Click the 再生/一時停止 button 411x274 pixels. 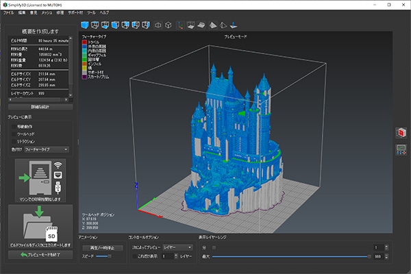tap(103, 247)
